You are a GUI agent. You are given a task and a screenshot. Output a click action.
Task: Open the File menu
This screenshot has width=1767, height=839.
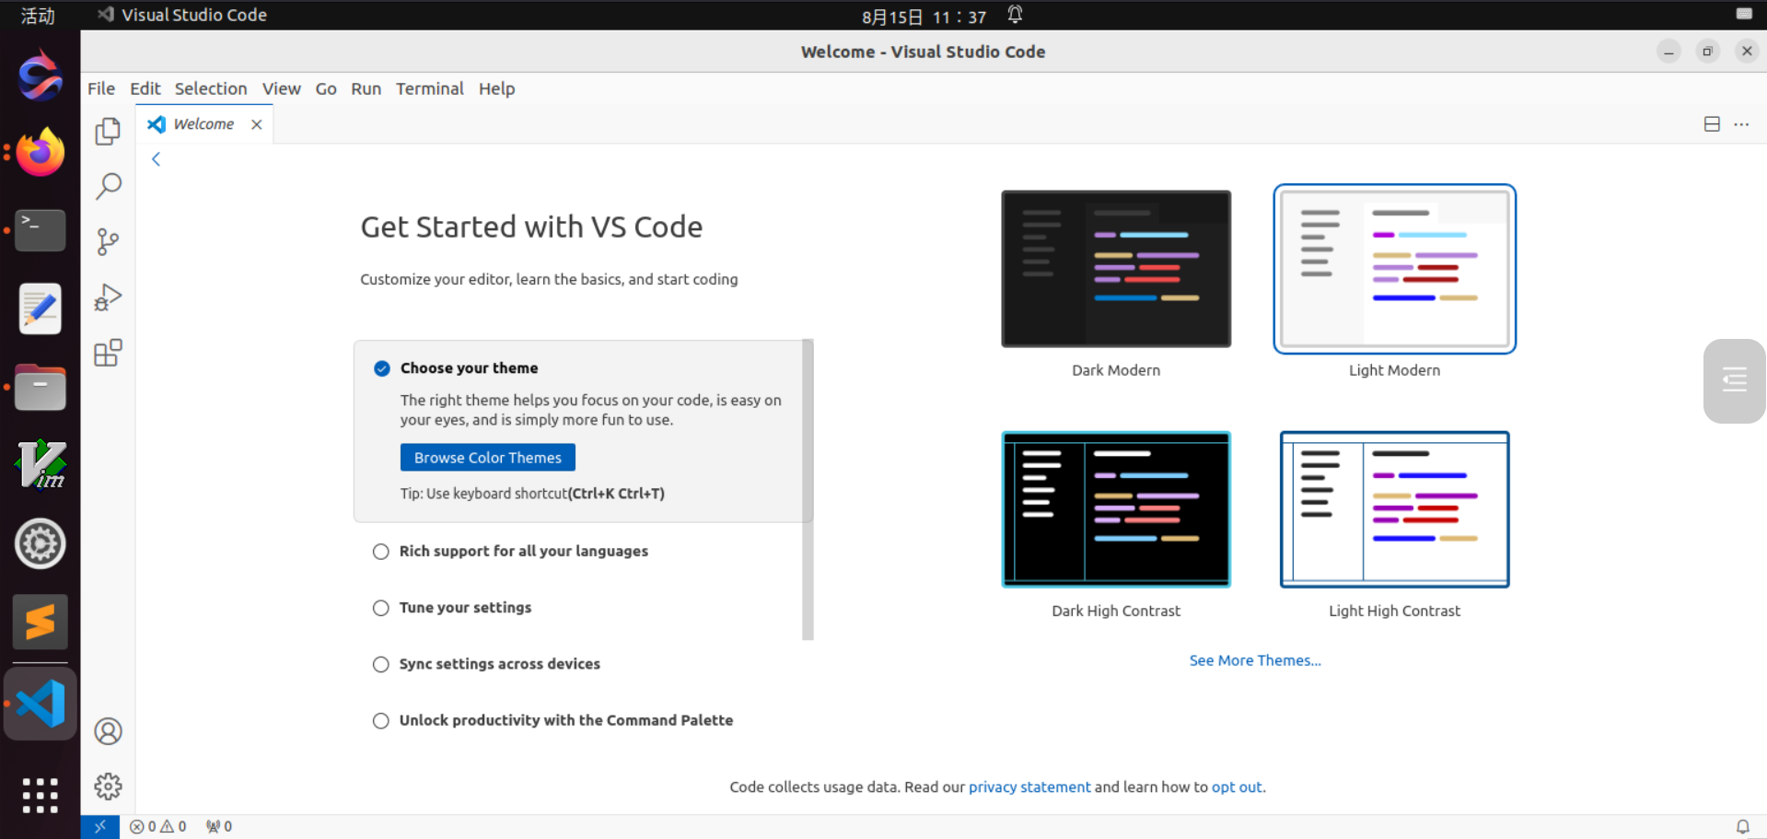pyautogui.click(x=101, y=88)
